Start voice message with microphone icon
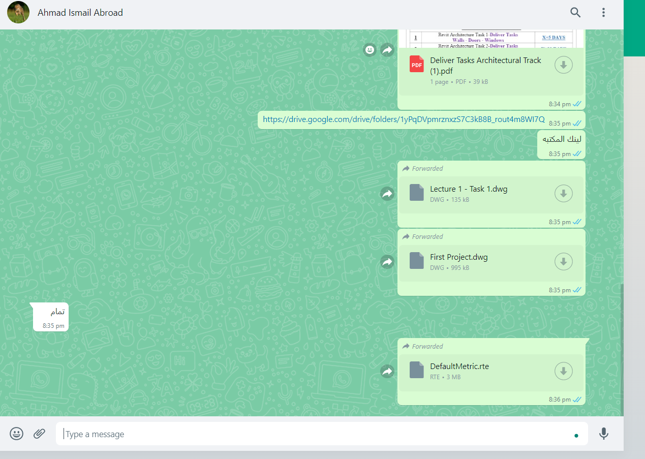 click(x=603, y=434)
